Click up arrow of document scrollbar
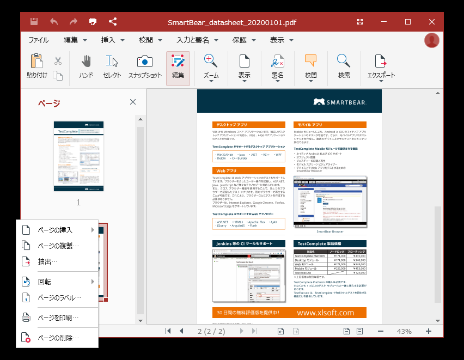The image size is (464, 360). [438, 93]
